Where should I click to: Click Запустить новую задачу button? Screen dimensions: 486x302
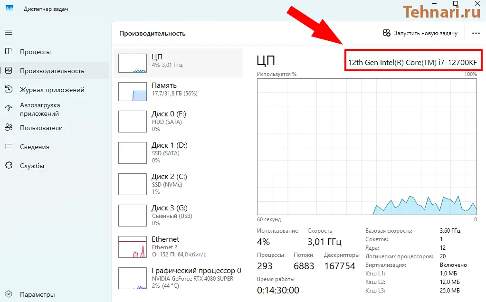[420, 33]
